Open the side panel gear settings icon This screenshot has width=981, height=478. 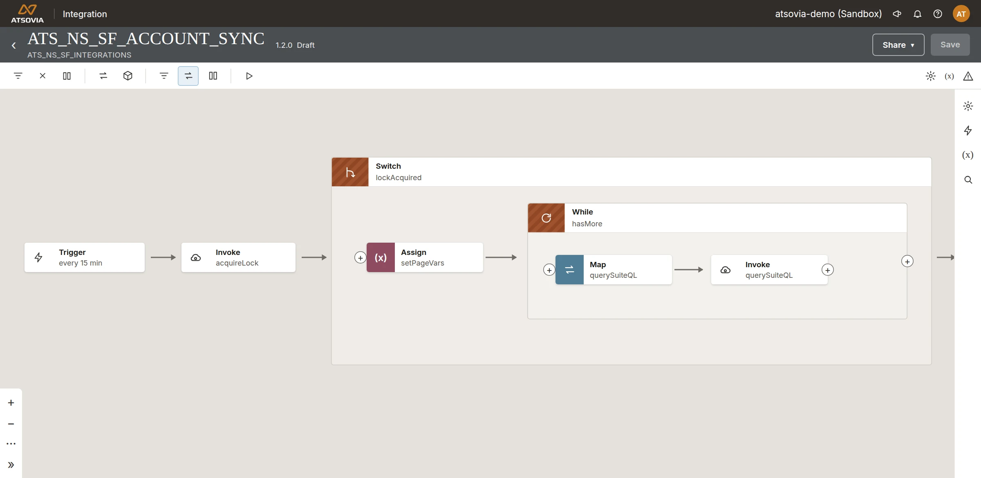pyautogui.click(x=968, y=106)
